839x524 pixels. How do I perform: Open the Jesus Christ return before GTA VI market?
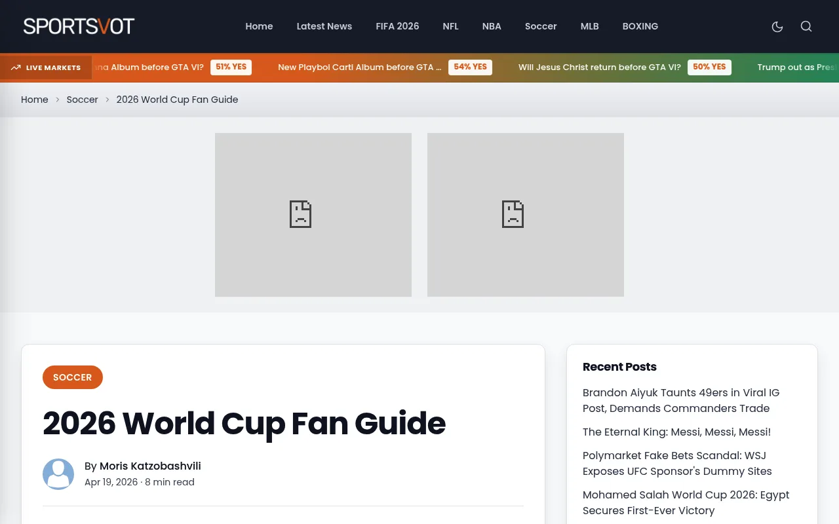tap(599, 67)
